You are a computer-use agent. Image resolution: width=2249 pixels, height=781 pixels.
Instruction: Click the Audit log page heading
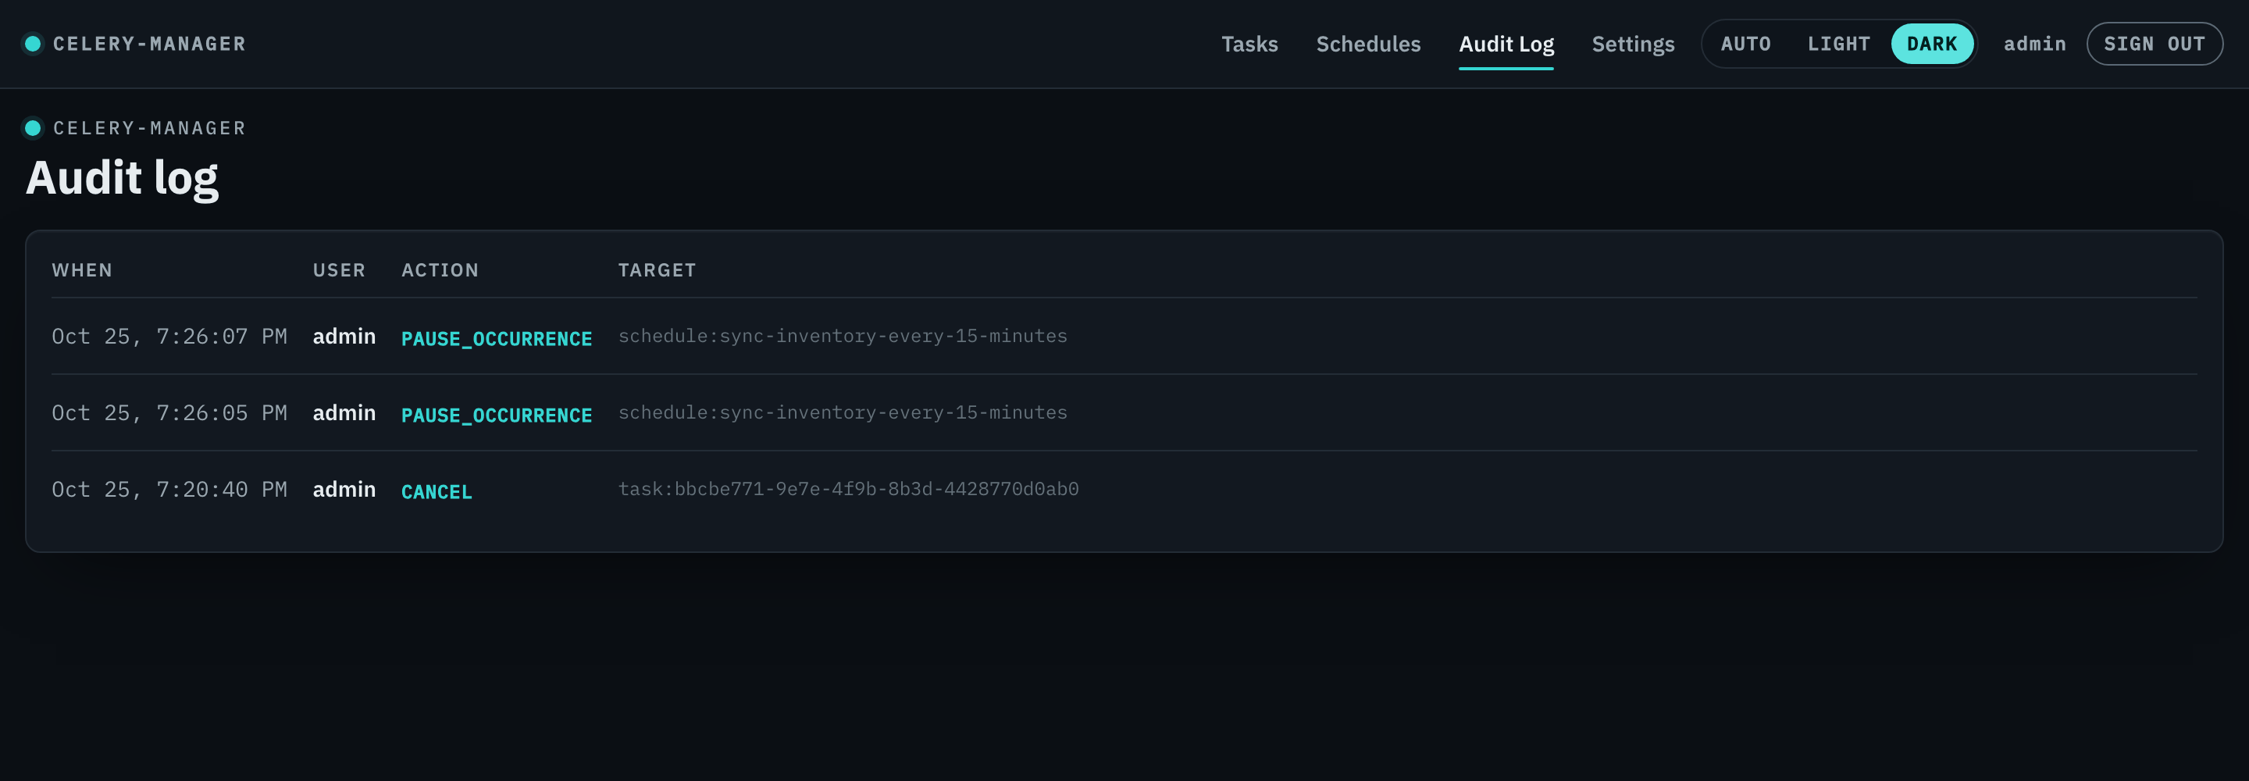(123, 178)
